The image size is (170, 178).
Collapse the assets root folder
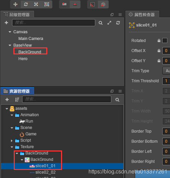[7, 109]
